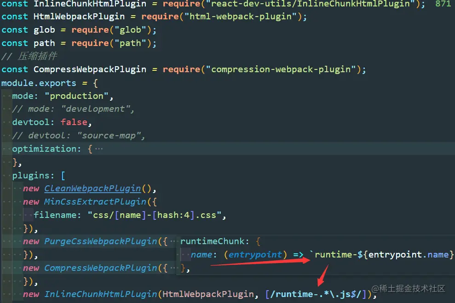Click the runtime-${entrypoint.name} template string
Viewport: 455px width, 303px height.
tap(381, 255)
